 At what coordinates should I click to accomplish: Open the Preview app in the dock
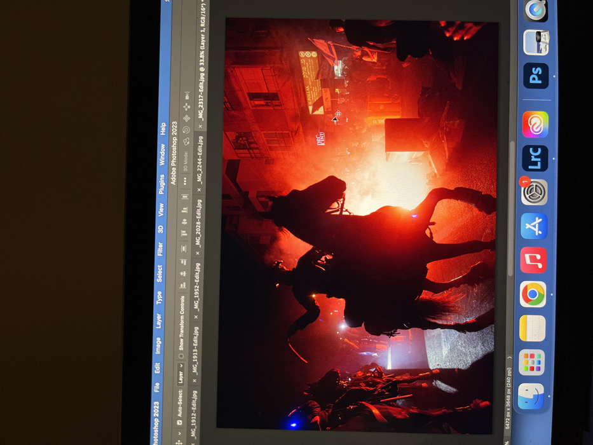coord(536,43)
